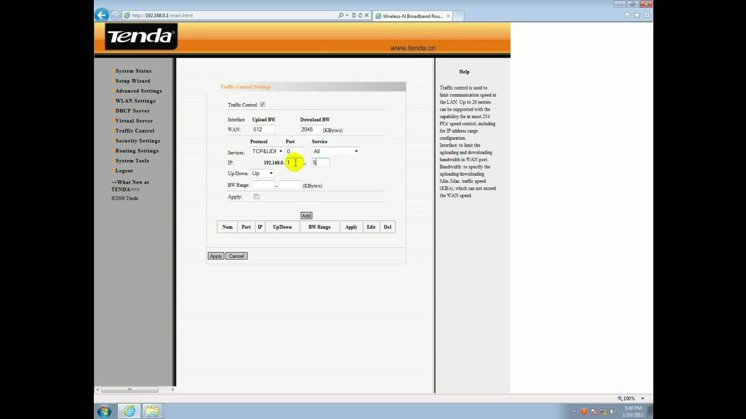This screenshot has width=746, height=419.
Task: Open WLAN Settings in the sidebar
Action: click(135, 101)
